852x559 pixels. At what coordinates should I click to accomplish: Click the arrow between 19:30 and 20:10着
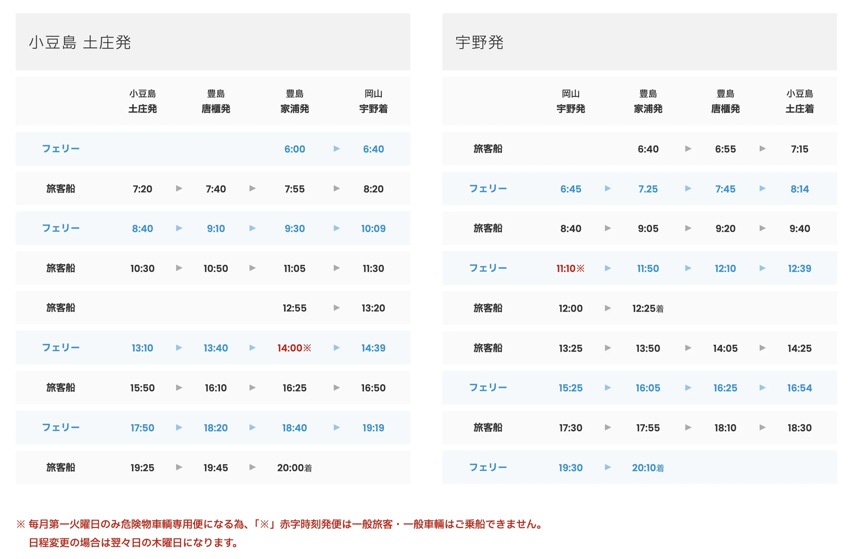tap(607, 467)
